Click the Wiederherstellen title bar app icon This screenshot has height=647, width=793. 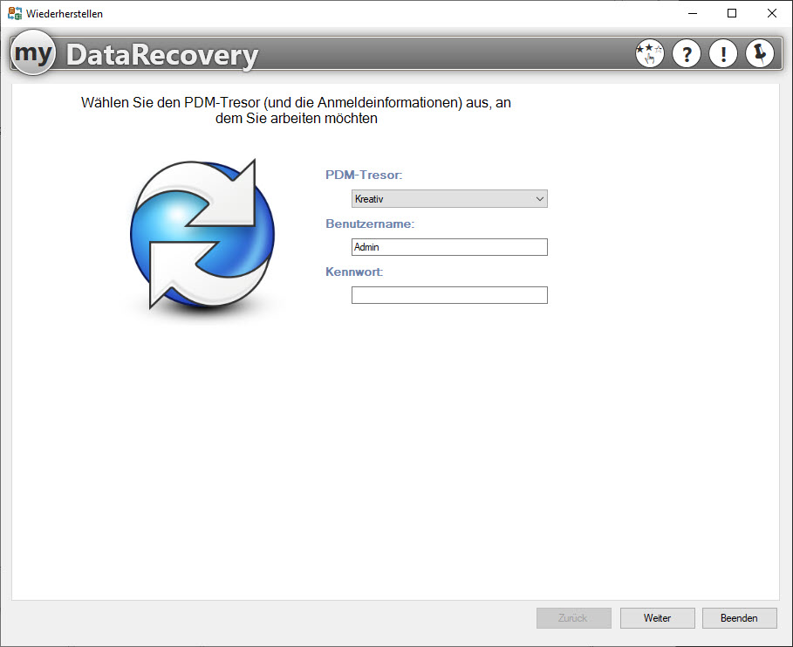click(x=15, y=13)
